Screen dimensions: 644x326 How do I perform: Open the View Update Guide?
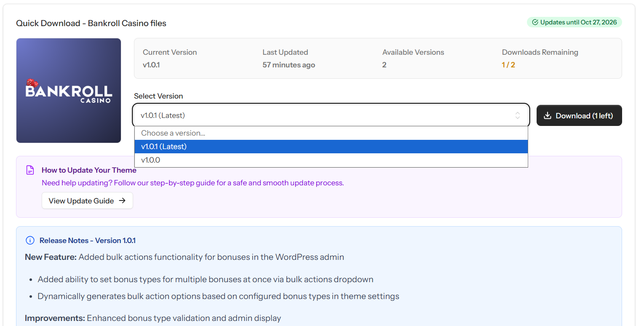pos(87,200)
